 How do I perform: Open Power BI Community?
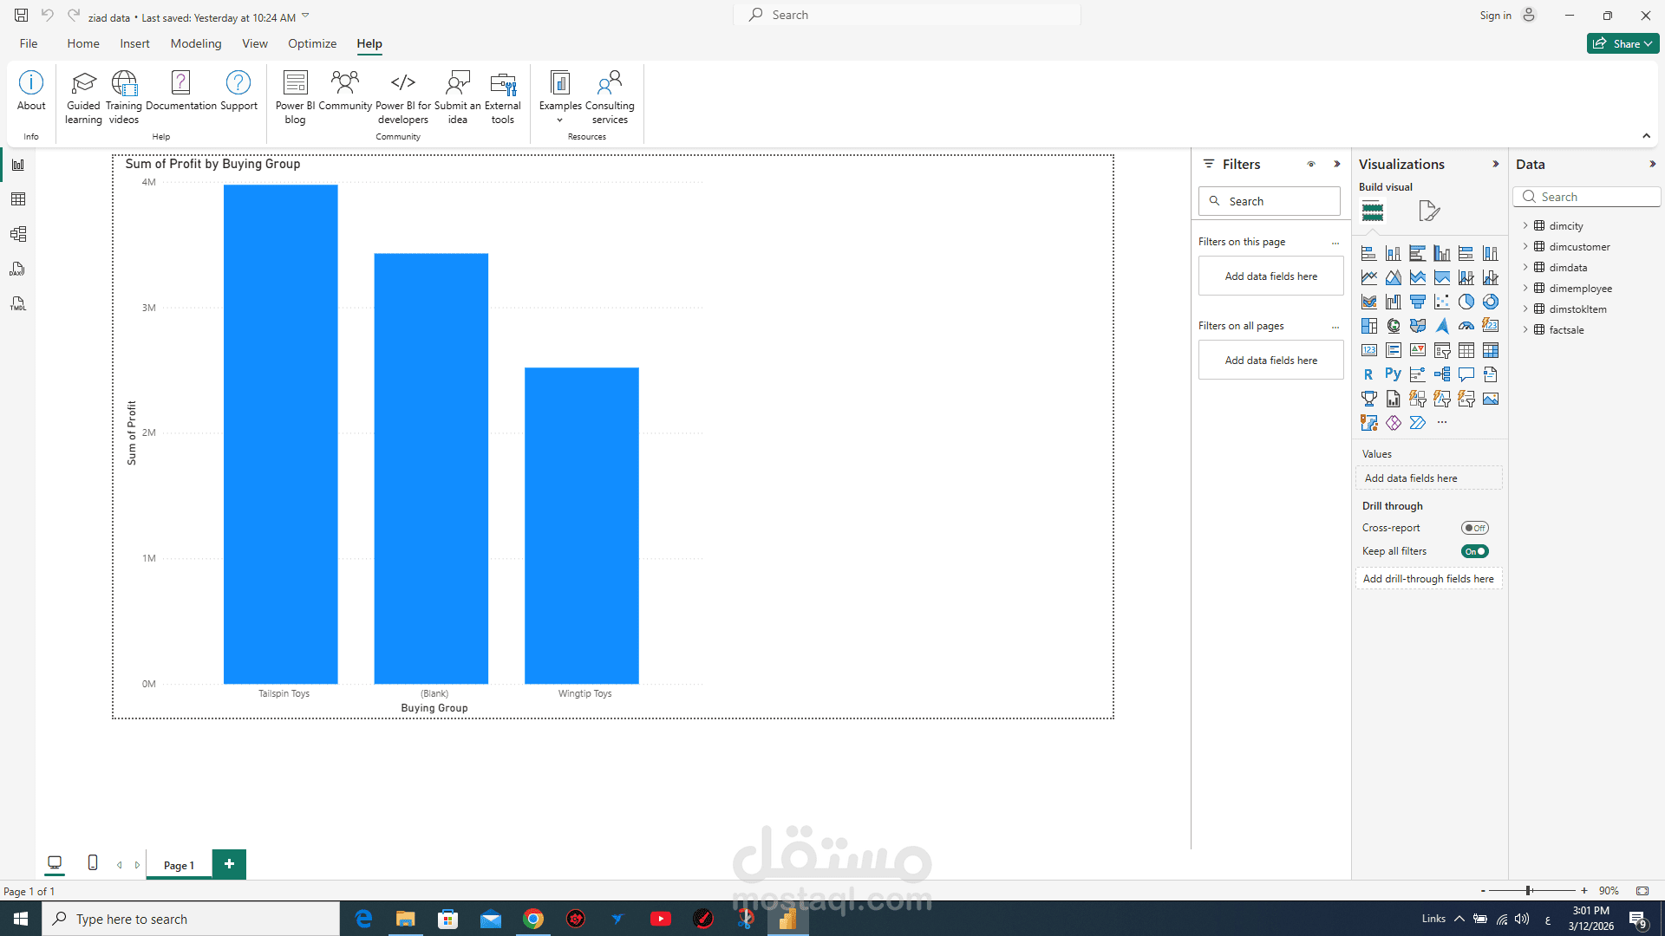tap(345, 92)
